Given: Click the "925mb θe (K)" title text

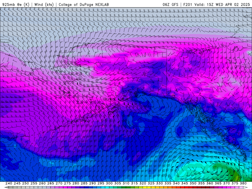Looking at the screenshot, I should pyautogui.click(x=16, y=4).
